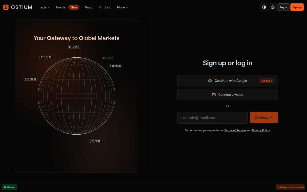This screenshot has height=192, width=307.
Task: Click the XAG/USD globe label
Action: pos(115,66)
